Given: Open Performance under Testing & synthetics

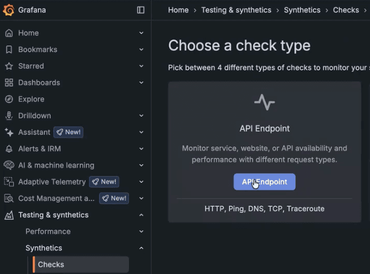Looking at the screenshot, I should [48, 232].
